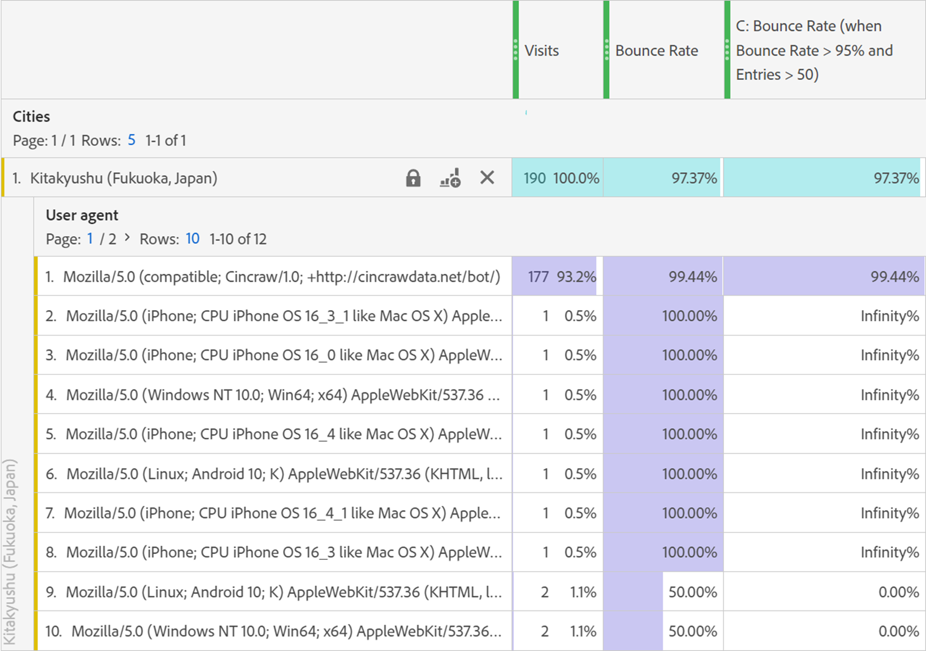Select the iPhone OS 16_3_1 user agent row

[273, 316]
